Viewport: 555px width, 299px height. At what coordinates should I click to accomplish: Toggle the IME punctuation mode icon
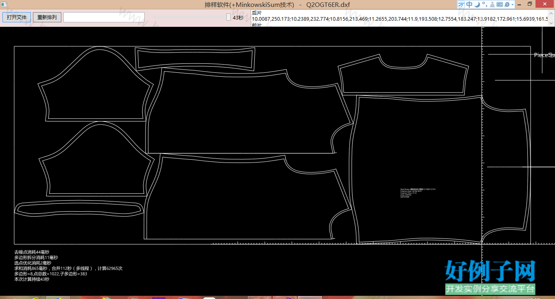point(484,4)
